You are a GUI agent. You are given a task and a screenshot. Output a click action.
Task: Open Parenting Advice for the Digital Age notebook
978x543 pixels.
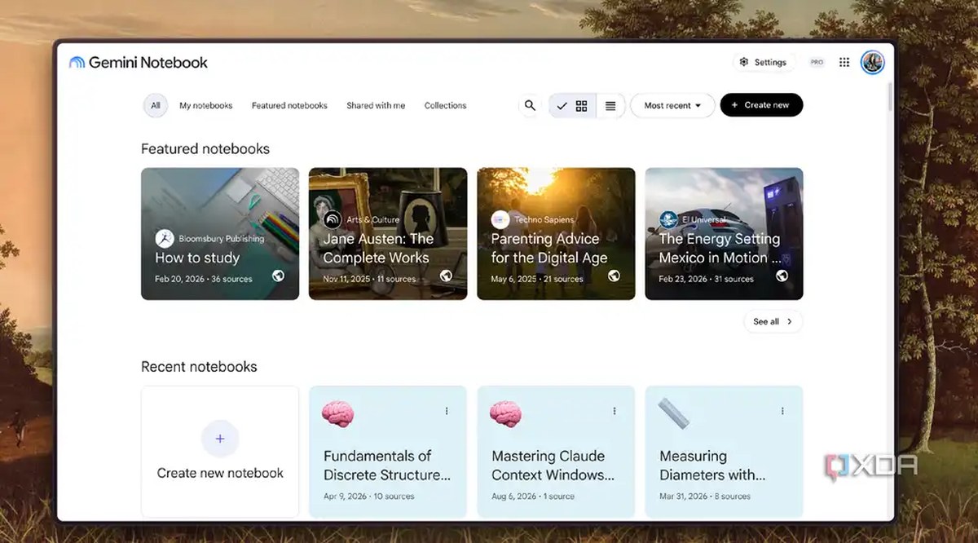556,234
